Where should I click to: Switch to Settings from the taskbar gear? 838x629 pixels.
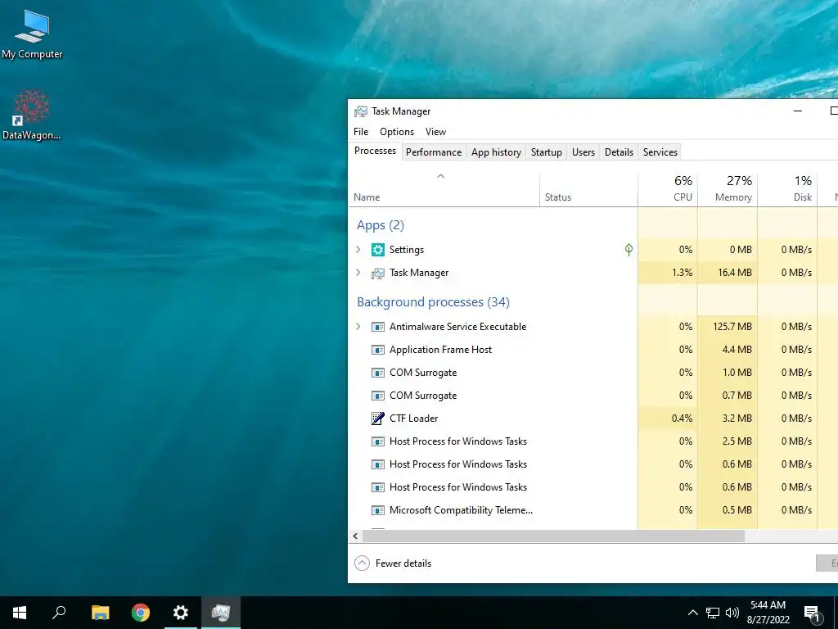tap(181, 613)
